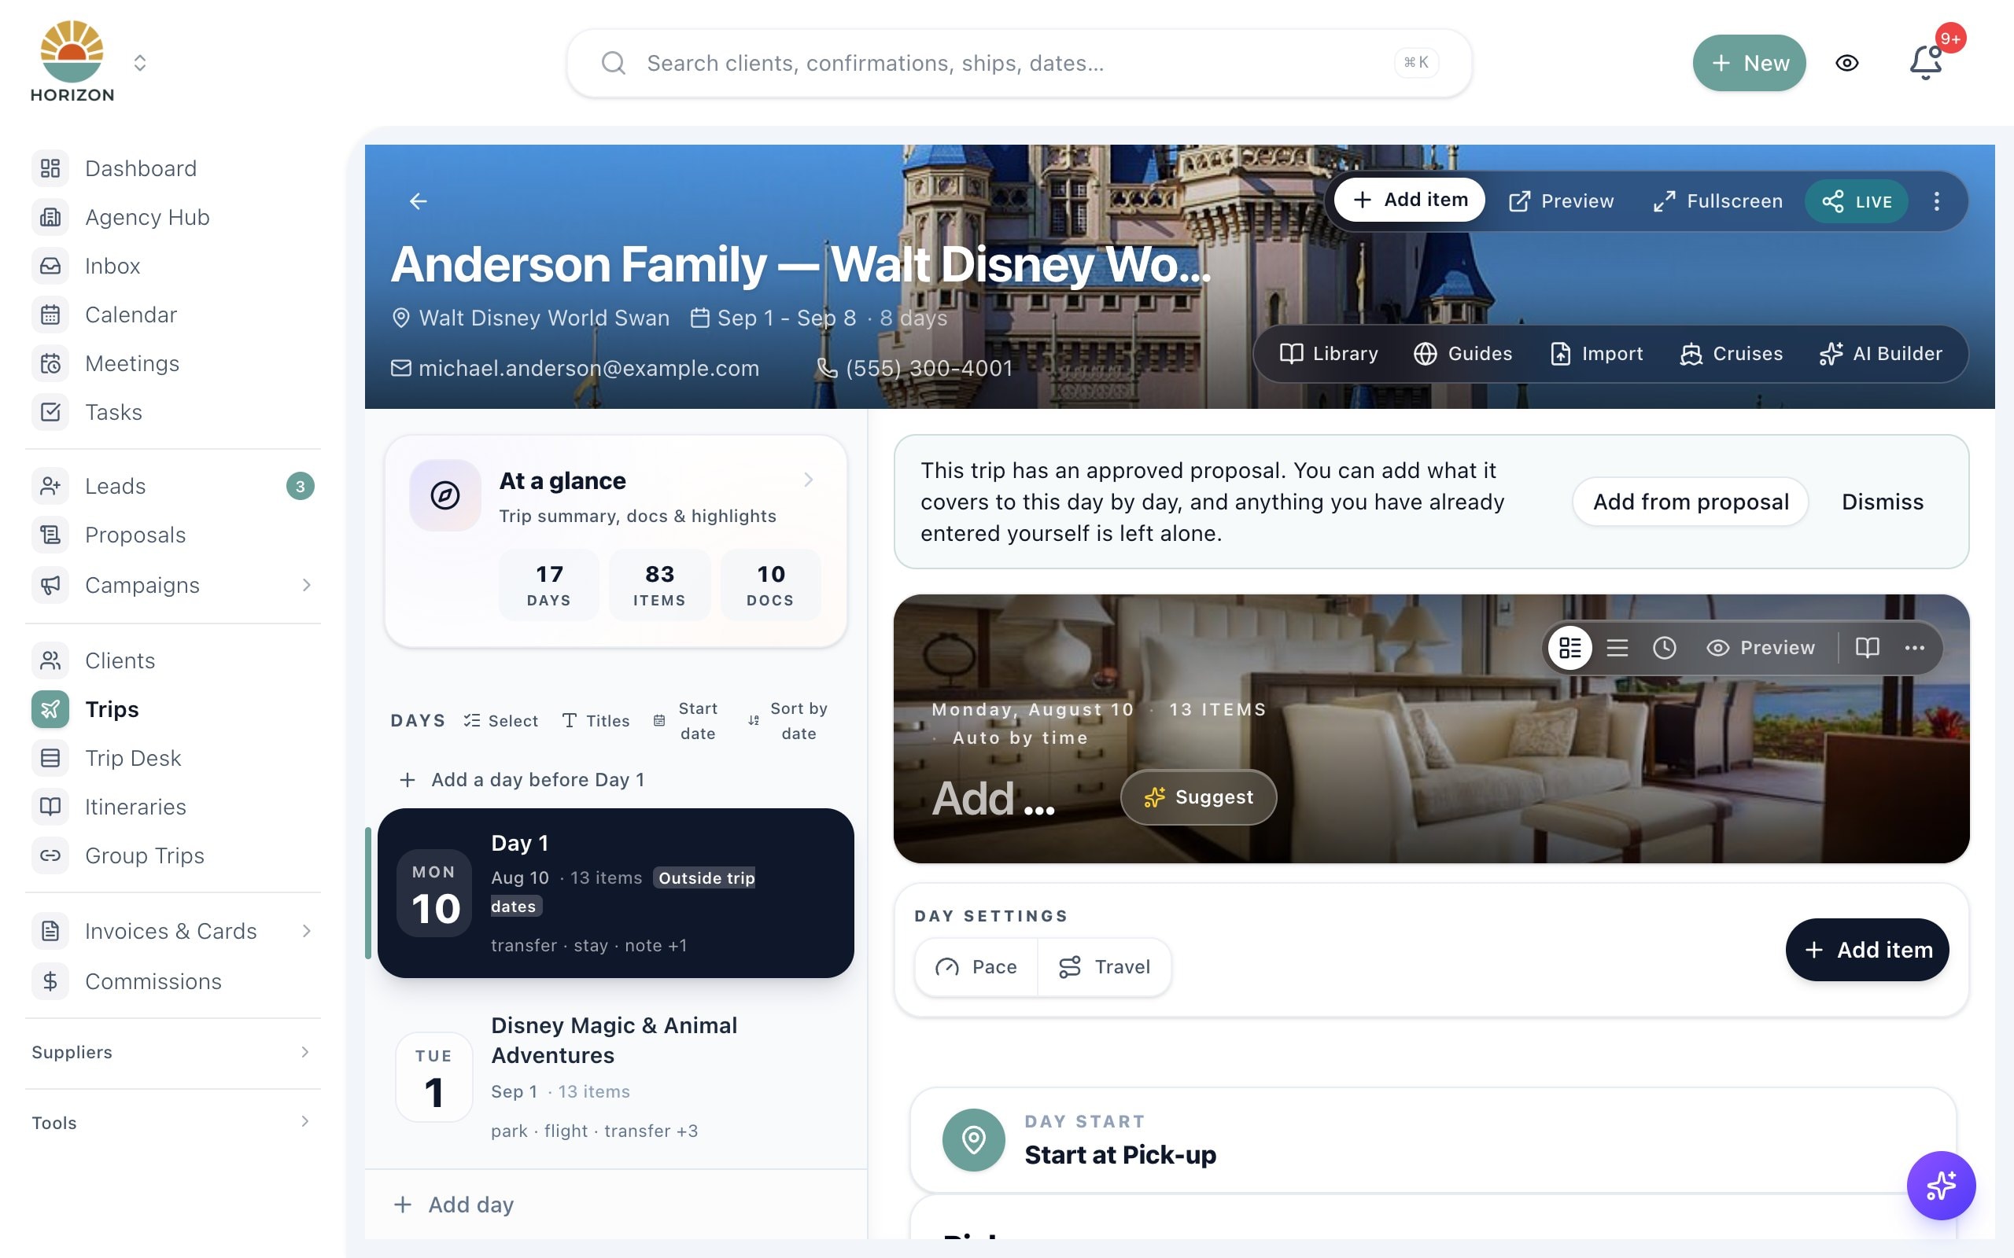
Task: Open Inbox in the sidebar
Action: 173,266
